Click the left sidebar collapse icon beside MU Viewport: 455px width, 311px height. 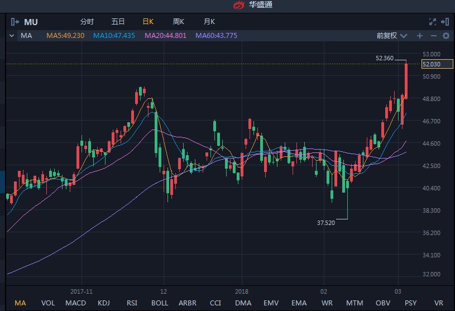point(15,22)
